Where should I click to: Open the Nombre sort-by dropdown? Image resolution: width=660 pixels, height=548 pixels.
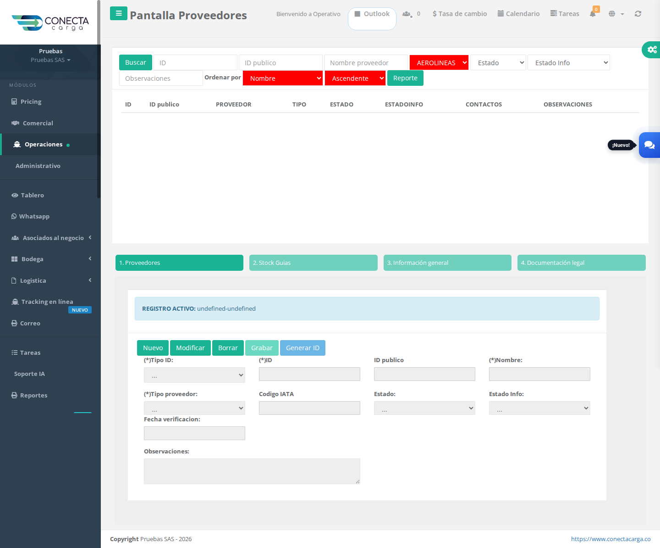pyautogui.click(x=283, y=78)
